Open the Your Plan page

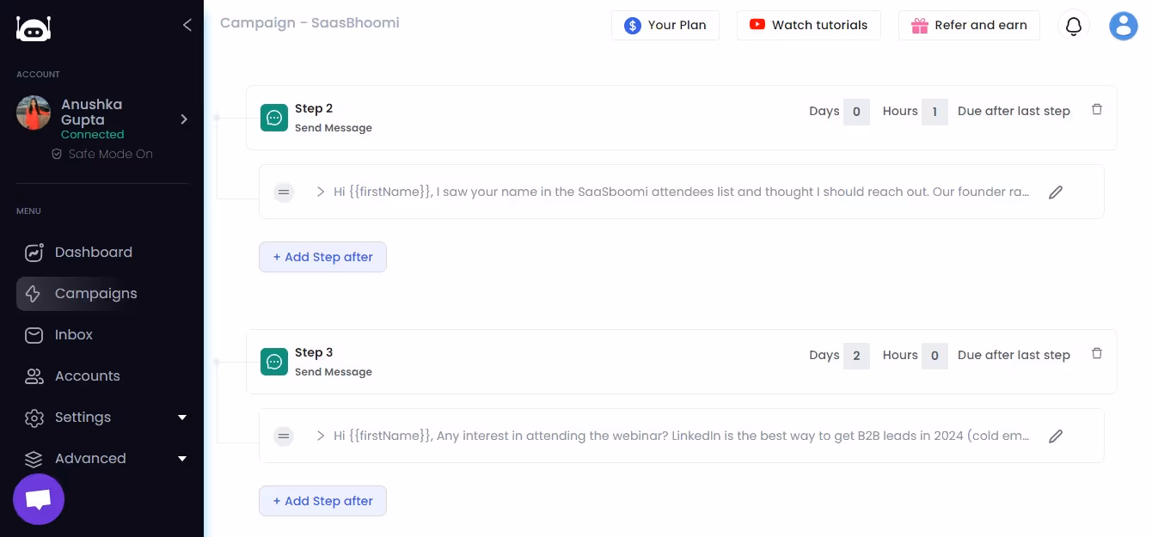point(665,26)
